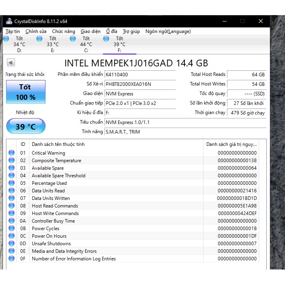285x285 pixels.
Task: Open the Ngôn ngữ(Language) menu
Action: click(x=168, y=31)
